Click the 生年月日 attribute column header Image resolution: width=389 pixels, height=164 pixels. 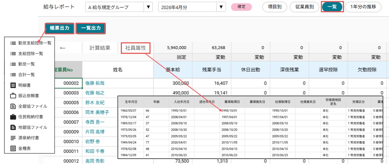pos(131,102)
